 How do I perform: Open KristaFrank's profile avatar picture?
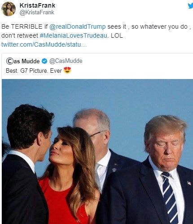pos(9,9)
